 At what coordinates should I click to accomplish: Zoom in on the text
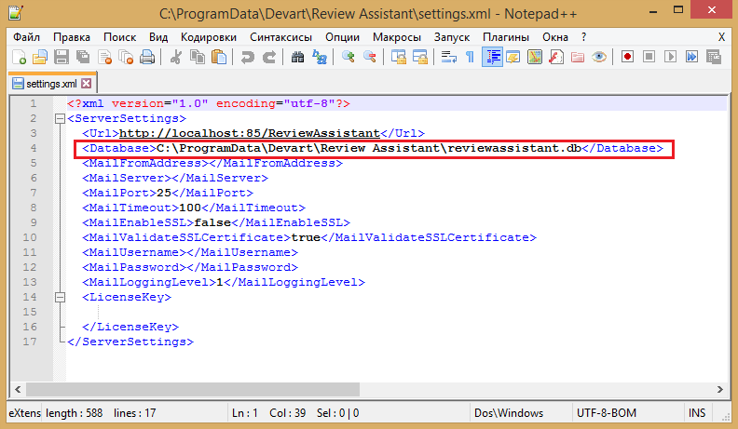click(348, 58)
